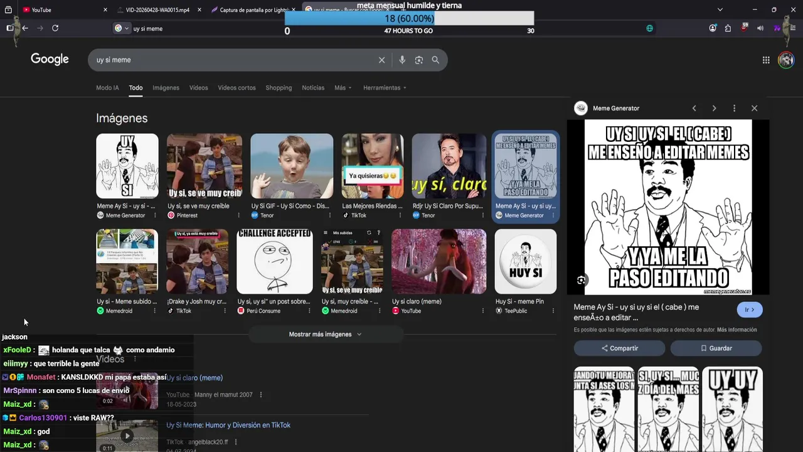Screen dimensions: 803x452
Task: Open options for the TikTok Ya quisieras result
Action: [400, 215]
